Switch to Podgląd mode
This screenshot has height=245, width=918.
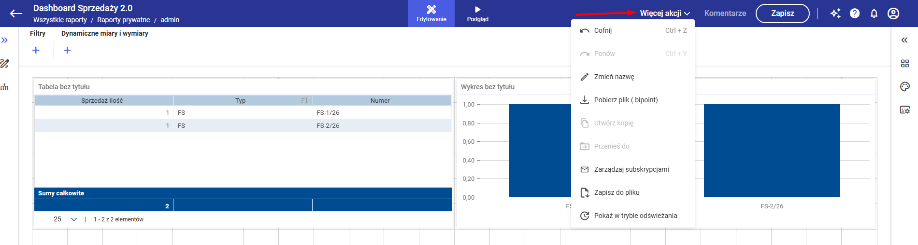point(477,14)
